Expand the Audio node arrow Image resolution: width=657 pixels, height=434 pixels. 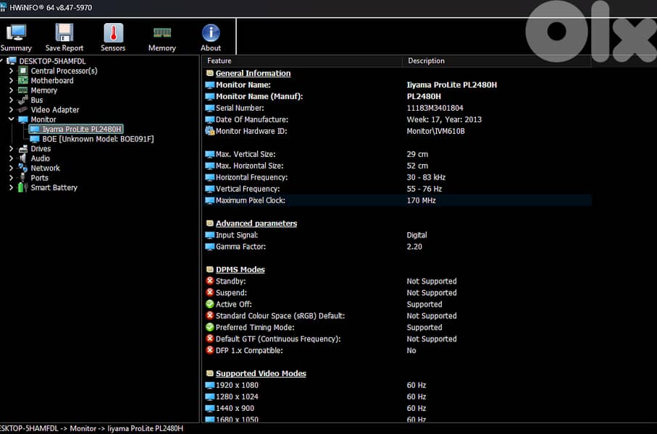(12, 158)
